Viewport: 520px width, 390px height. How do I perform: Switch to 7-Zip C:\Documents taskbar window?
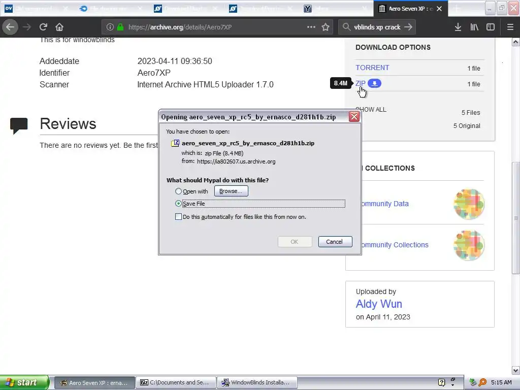pyautogui.click(x=176, y=383)
